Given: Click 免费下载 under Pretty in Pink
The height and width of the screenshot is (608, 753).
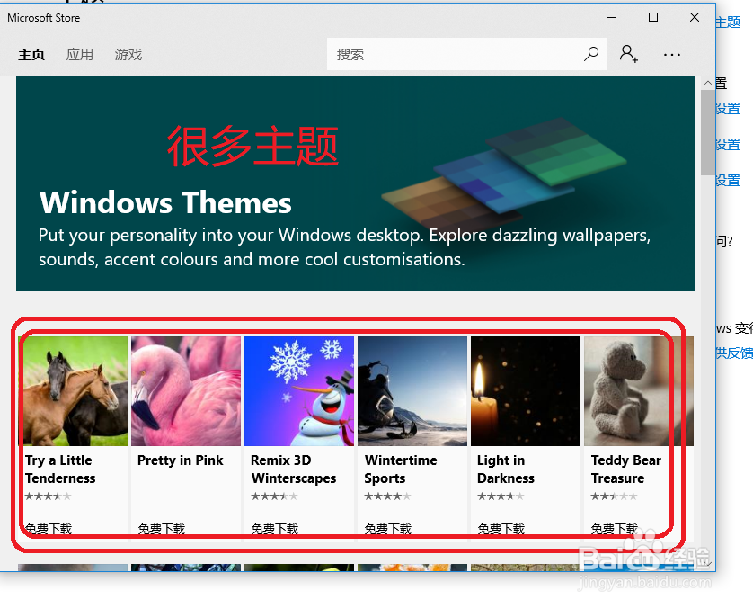Looking at the screenshot, I should point(162,529).
